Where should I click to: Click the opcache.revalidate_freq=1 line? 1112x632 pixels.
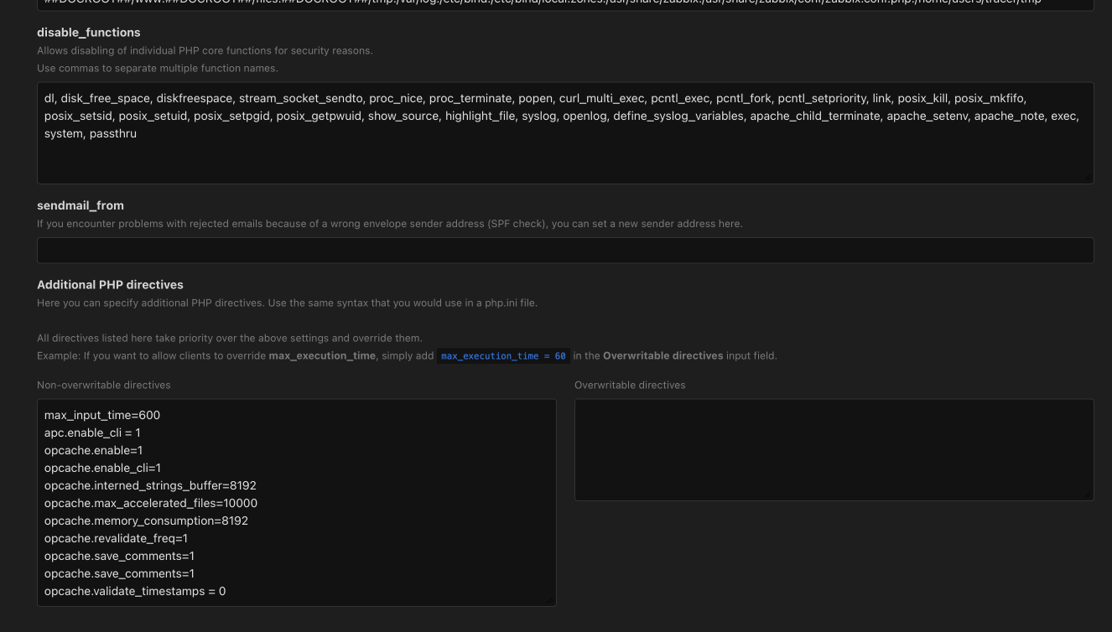point(116,538)
